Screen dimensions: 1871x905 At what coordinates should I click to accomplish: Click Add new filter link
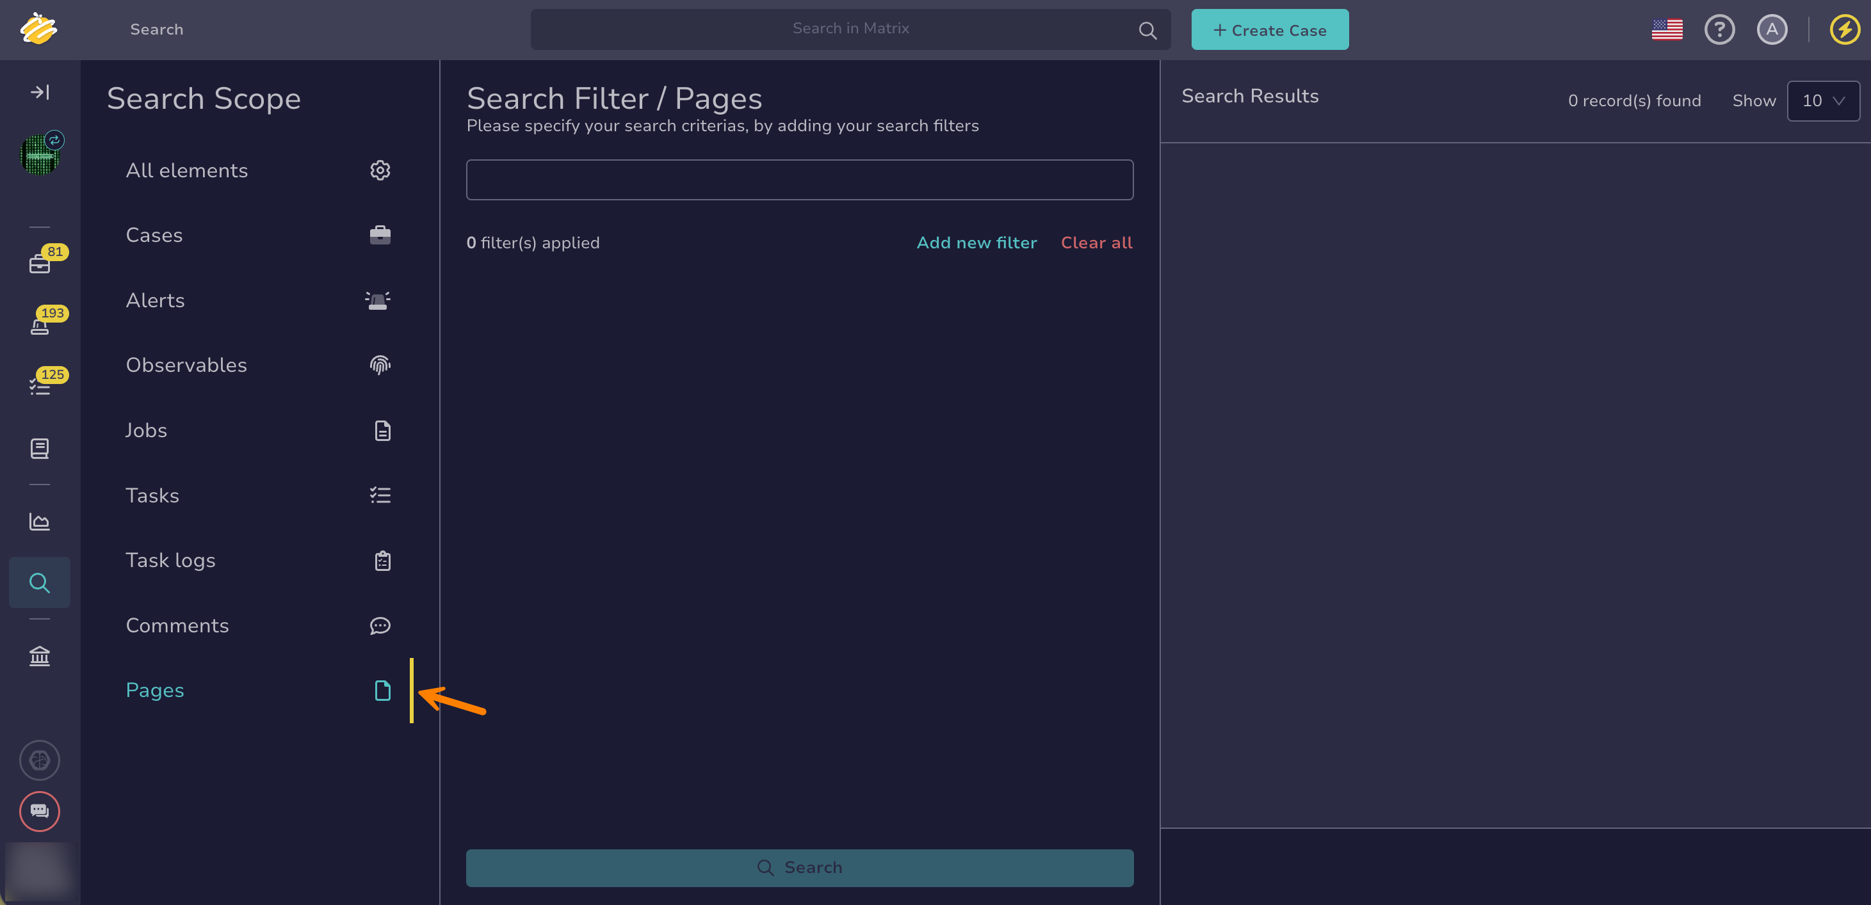(976, 243)
